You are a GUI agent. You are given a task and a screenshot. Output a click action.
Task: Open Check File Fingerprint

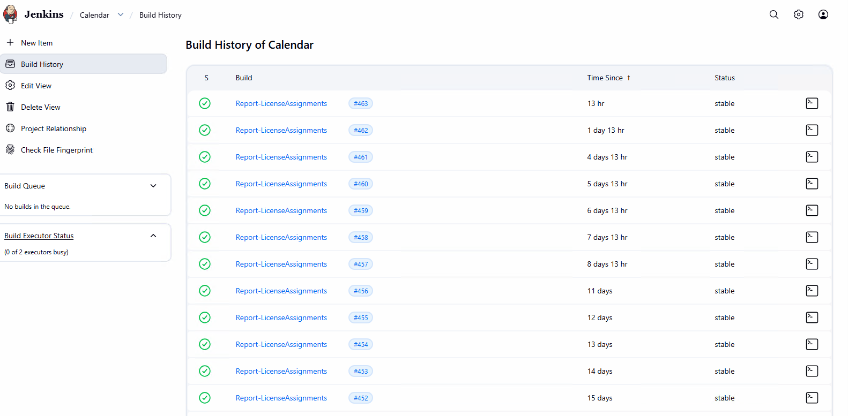pos(56,150)
